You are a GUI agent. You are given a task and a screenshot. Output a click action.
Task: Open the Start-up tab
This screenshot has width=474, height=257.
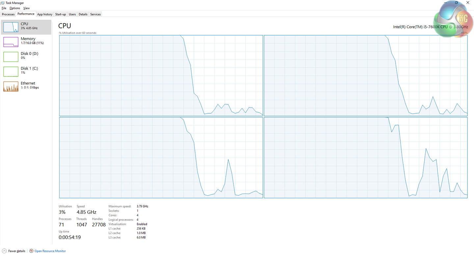click(x=61, y=14)
